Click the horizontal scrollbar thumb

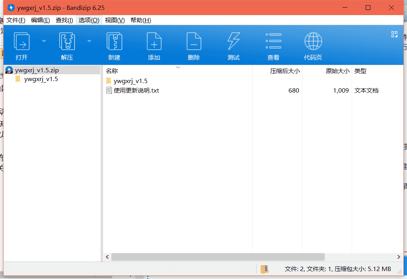click(218, 257)
